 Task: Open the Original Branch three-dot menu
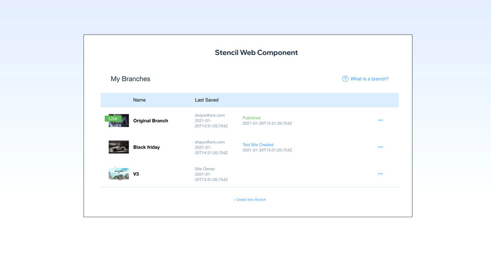pos(380,120)
